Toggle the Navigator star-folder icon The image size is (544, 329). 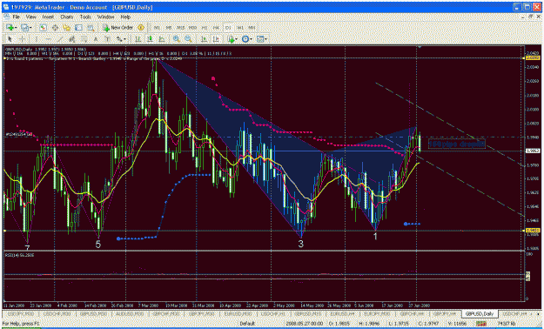pyautogui.click(x=66, y=28)
